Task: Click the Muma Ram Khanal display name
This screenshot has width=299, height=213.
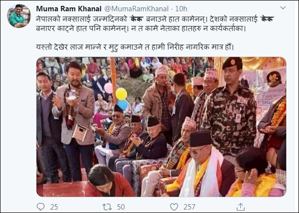Action: pos(69,9)
